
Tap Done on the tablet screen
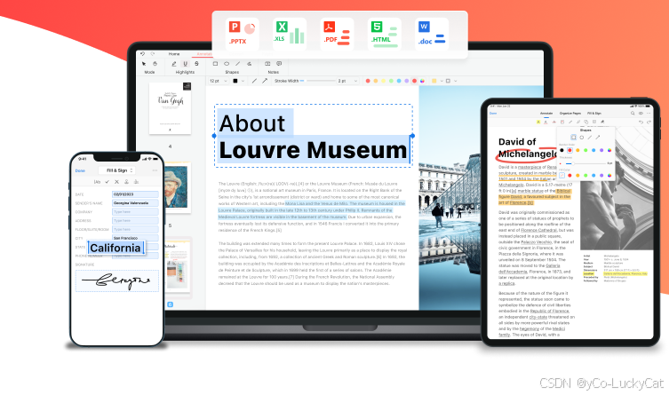click(x=493, y=114)
